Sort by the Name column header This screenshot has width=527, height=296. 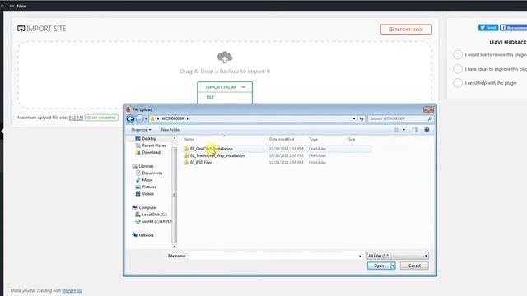point(189,139)
